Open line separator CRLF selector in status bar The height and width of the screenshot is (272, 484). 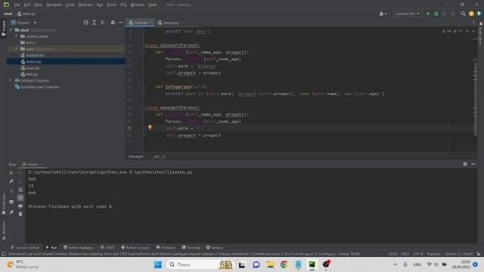point(405,254)
